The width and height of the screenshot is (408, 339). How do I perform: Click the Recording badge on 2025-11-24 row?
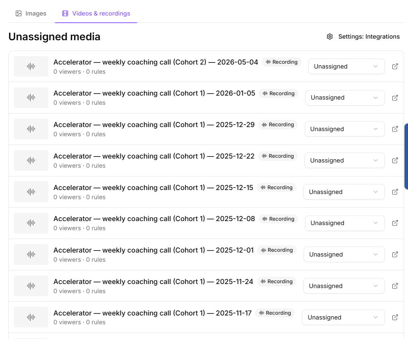pos(277,282)
